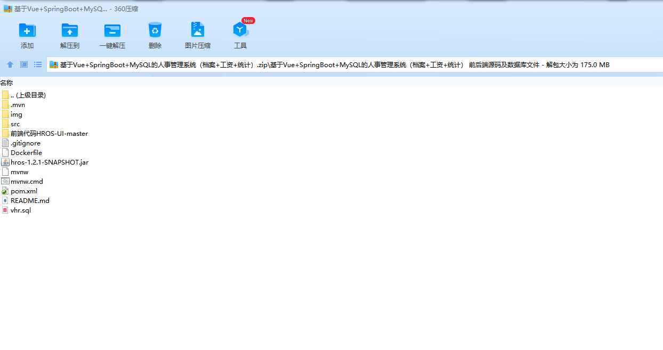This screenshot has height=350, width=663.
Task: Select the '前端代码HROS-UI-master' folder name
Action: tap(49, 133)
